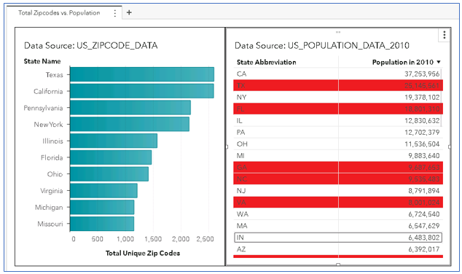Viewport: 462px width, 274px height.
Task: Click the highlighted TX row
Action: [x=338, y=85]
